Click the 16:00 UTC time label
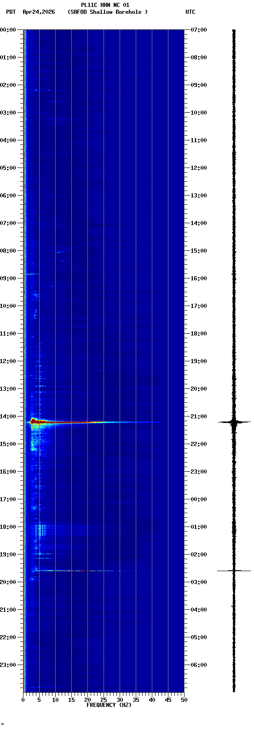 (199, 278)
